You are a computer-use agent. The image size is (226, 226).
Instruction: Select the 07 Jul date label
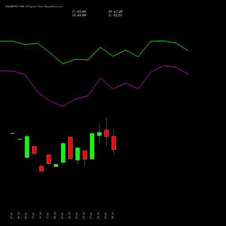(11, 216)
